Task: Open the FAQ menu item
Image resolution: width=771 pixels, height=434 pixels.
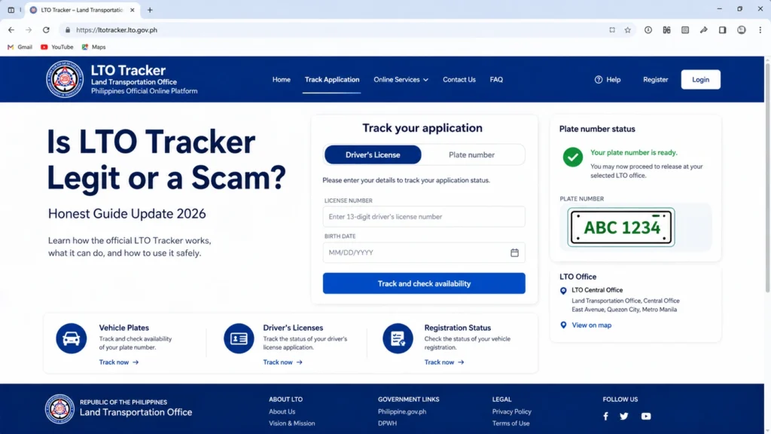Action: (496, 80)
